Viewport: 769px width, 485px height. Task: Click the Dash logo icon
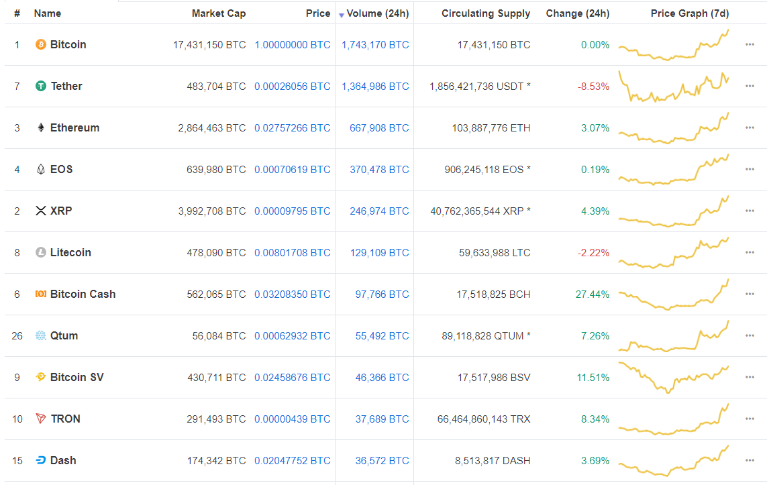[41, 461]
